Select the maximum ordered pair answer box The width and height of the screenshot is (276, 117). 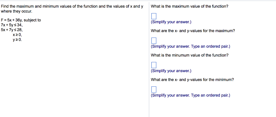tap(154, 41)
